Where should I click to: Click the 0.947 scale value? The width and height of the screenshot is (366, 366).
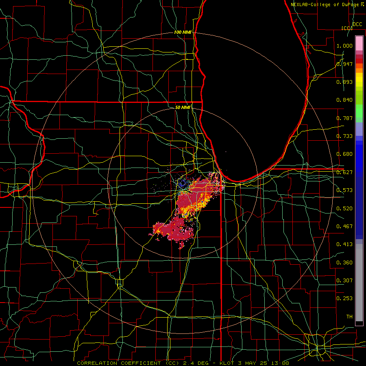point(344,64)
